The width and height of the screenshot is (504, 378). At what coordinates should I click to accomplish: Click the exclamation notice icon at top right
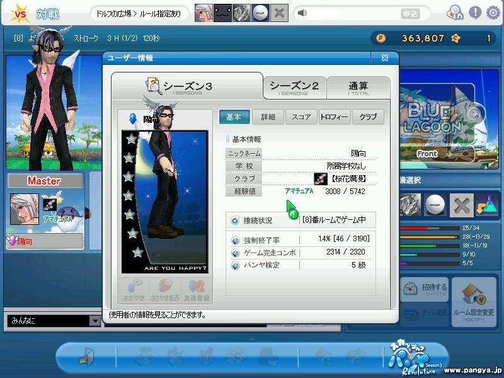(x=475, y=13)
